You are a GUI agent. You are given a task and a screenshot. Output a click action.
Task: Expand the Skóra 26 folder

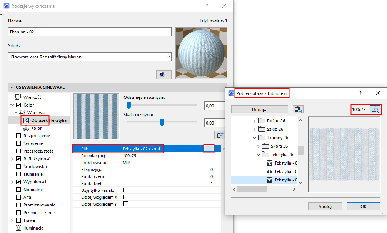[259, 146]
